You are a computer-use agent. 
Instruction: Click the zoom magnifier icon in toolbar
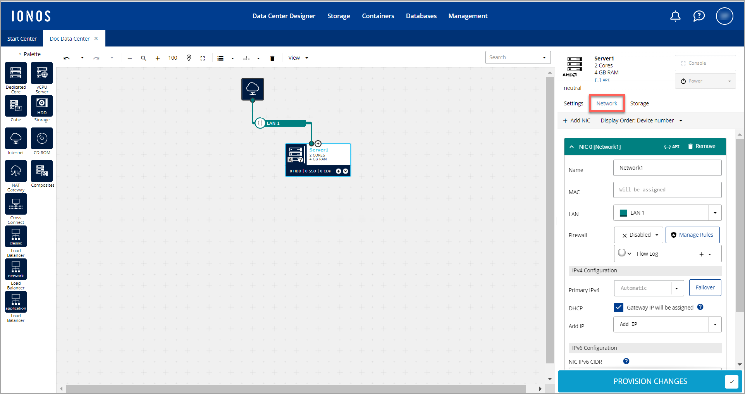[x=143, y=58]
